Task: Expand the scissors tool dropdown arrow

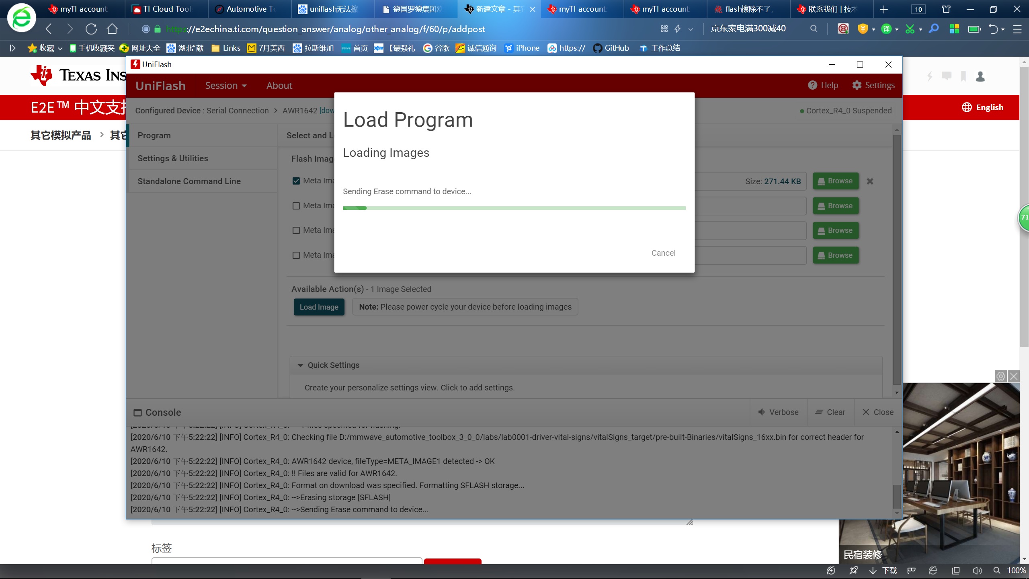Action: [920, 29]
